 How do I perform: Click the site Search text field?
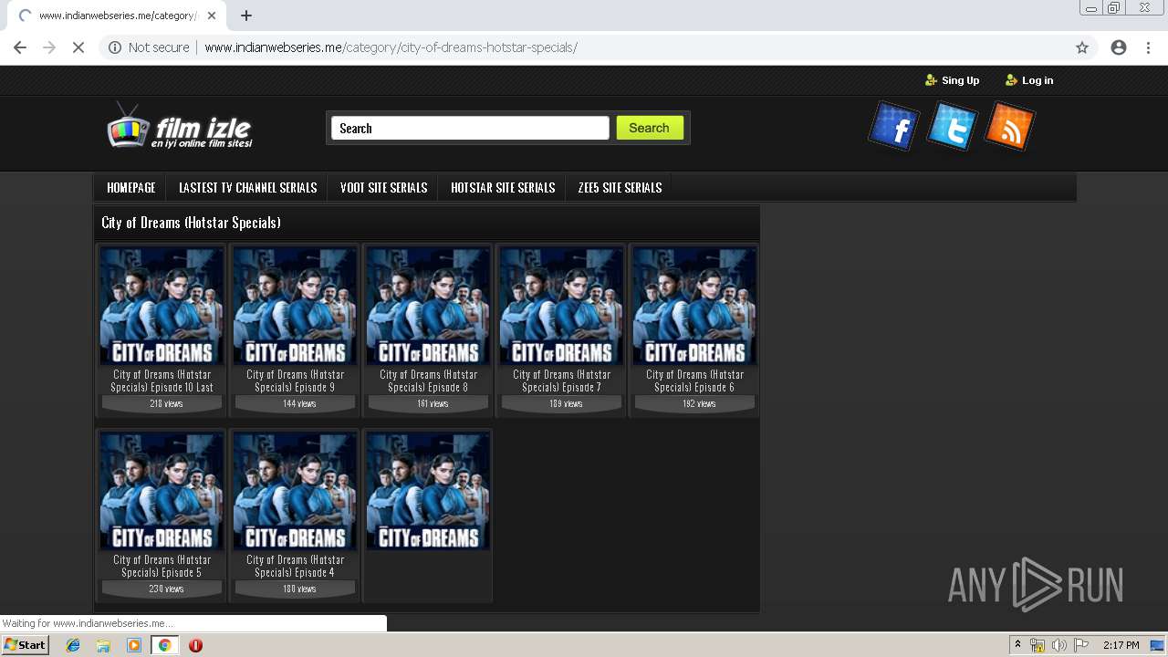470,128
